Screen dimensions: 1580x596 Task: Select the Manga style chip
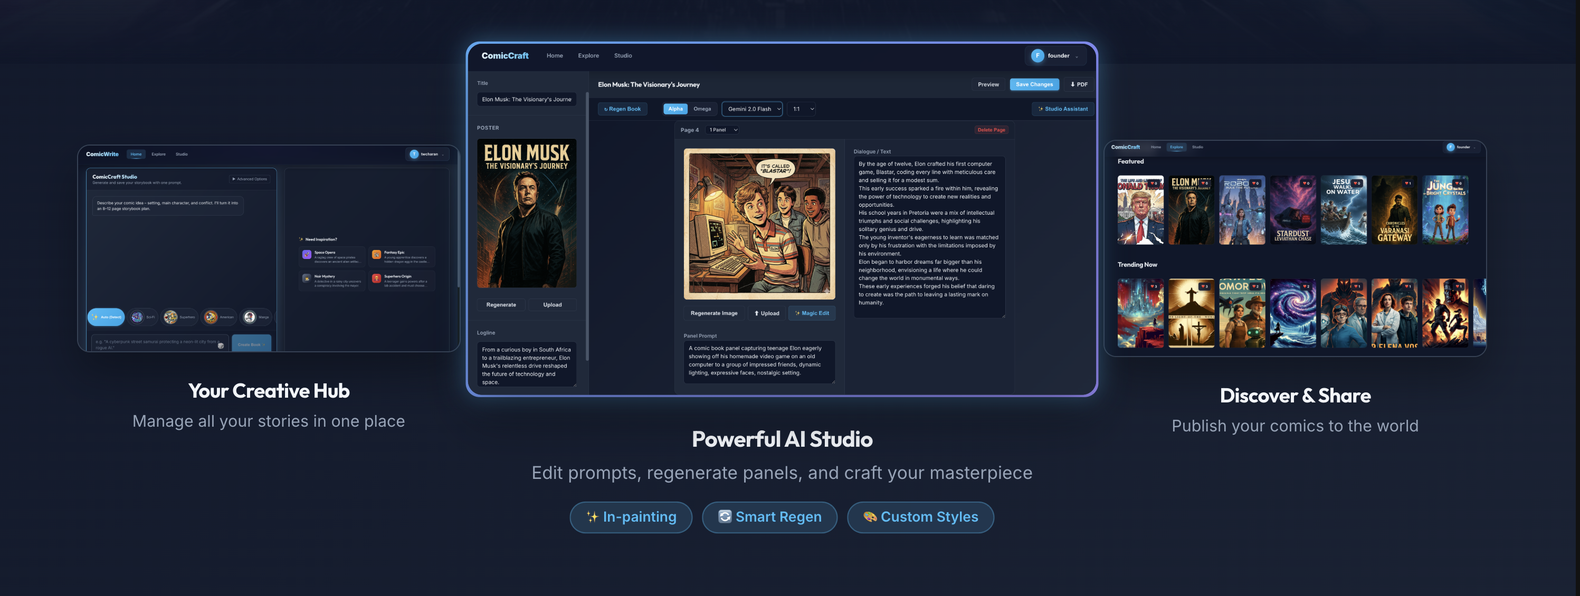pos(256,317)
